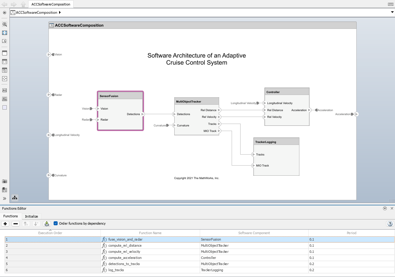The height and width of the screenshot is (277, 395).
Task: Click the remove function minus icon
Action: [15, 224]
